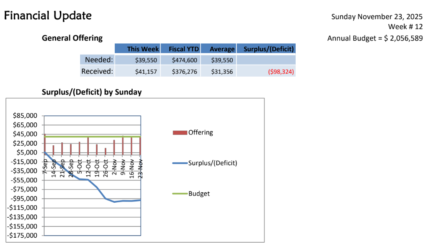Viewport: 430px width, 246px height.
Task: Select the $85,000 axis label
Action: pos(26,116)
